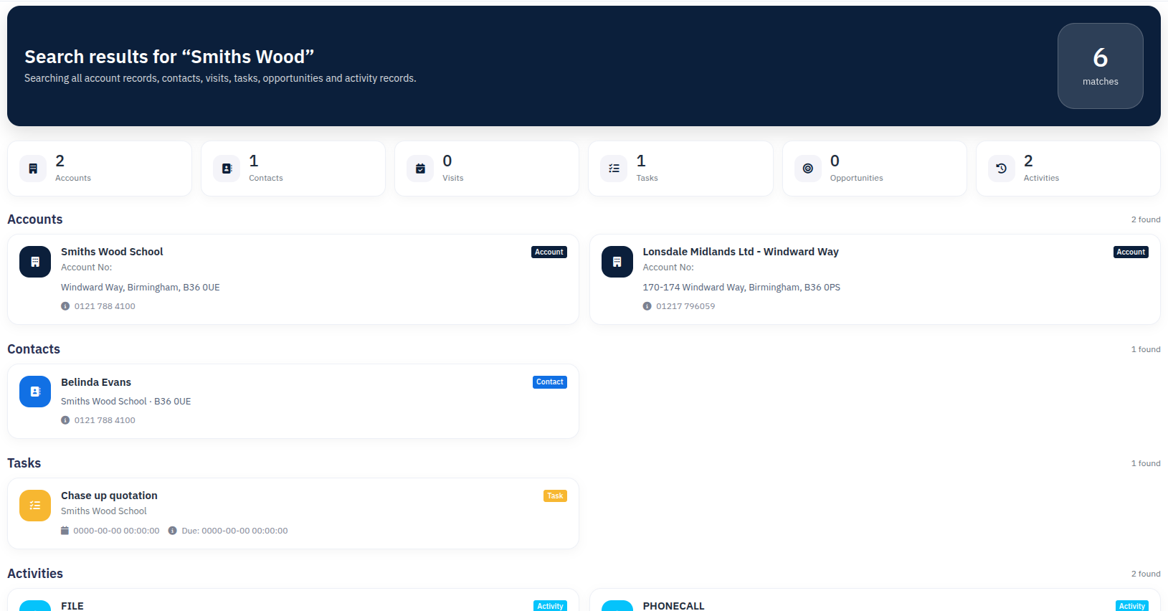Click Account No: under Smiths Wood School

point(87,267)
